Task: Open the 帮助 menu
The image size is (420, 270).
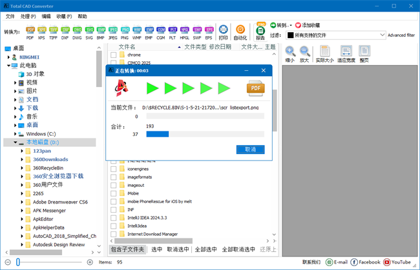Action: 82,15
